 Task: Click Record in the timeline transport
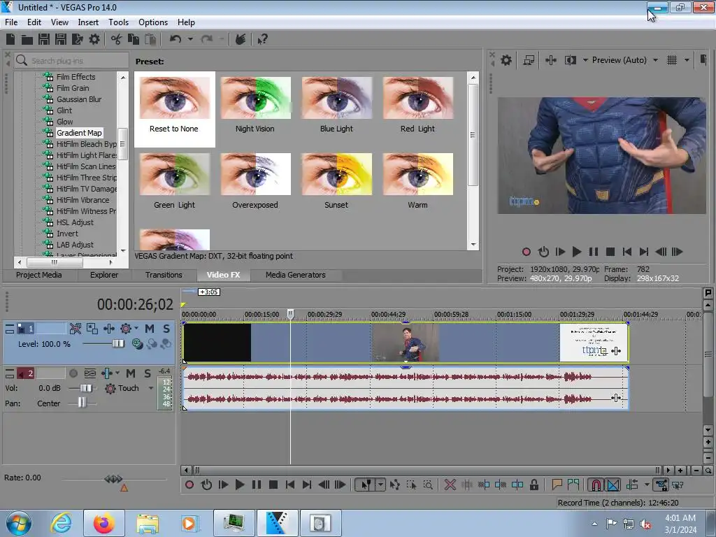pyautogui.click(x=189, y=485)
